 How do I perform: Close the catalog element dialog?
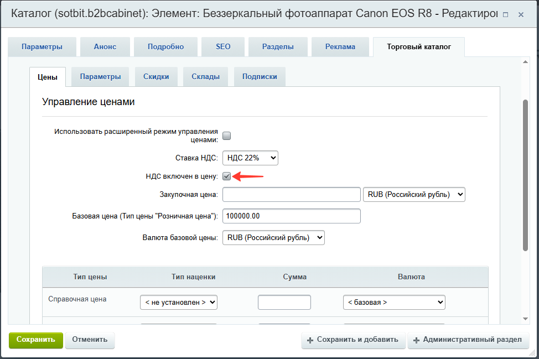[521, 15]
